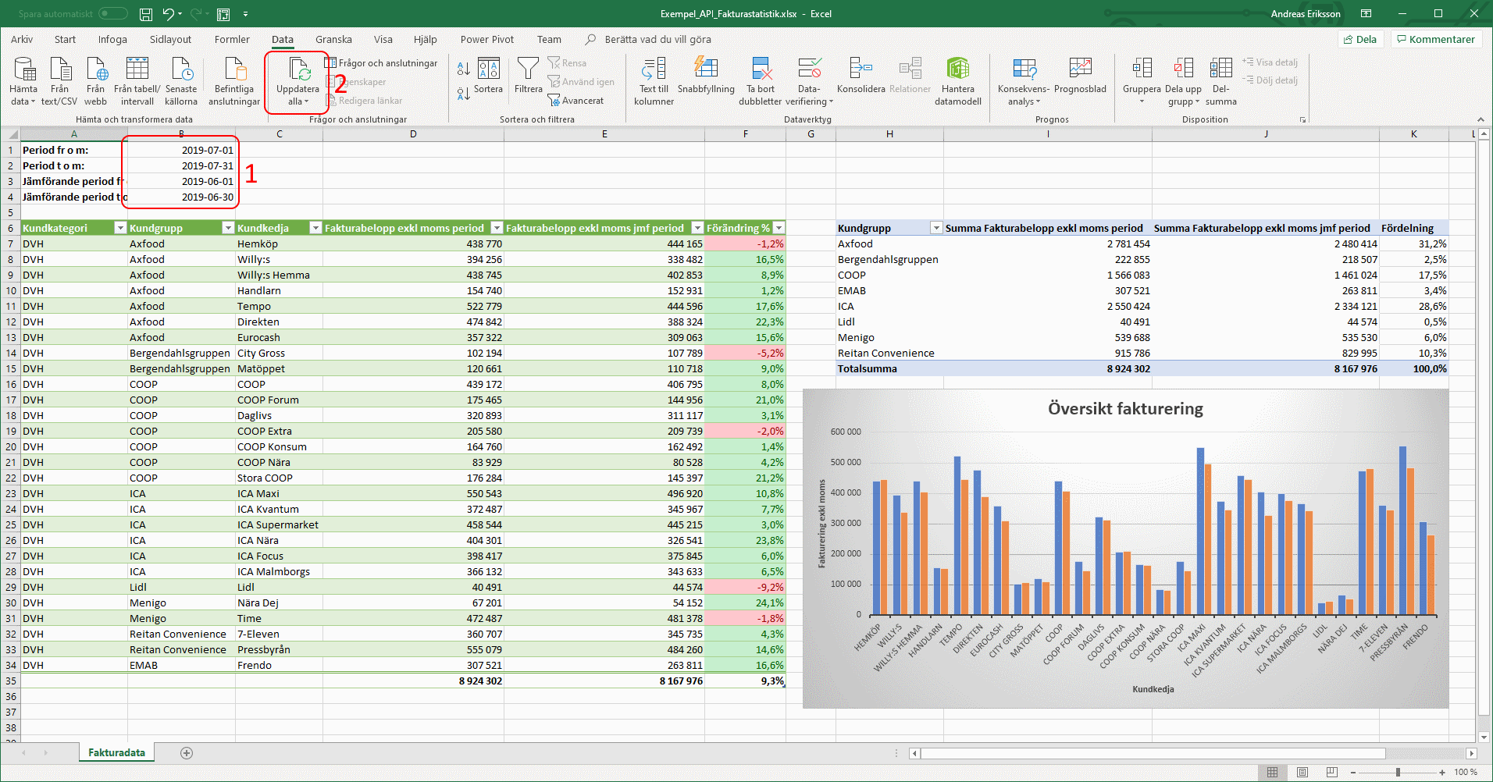Click Visa detalj
1493x782 pixels.
tap(1270, 62)
